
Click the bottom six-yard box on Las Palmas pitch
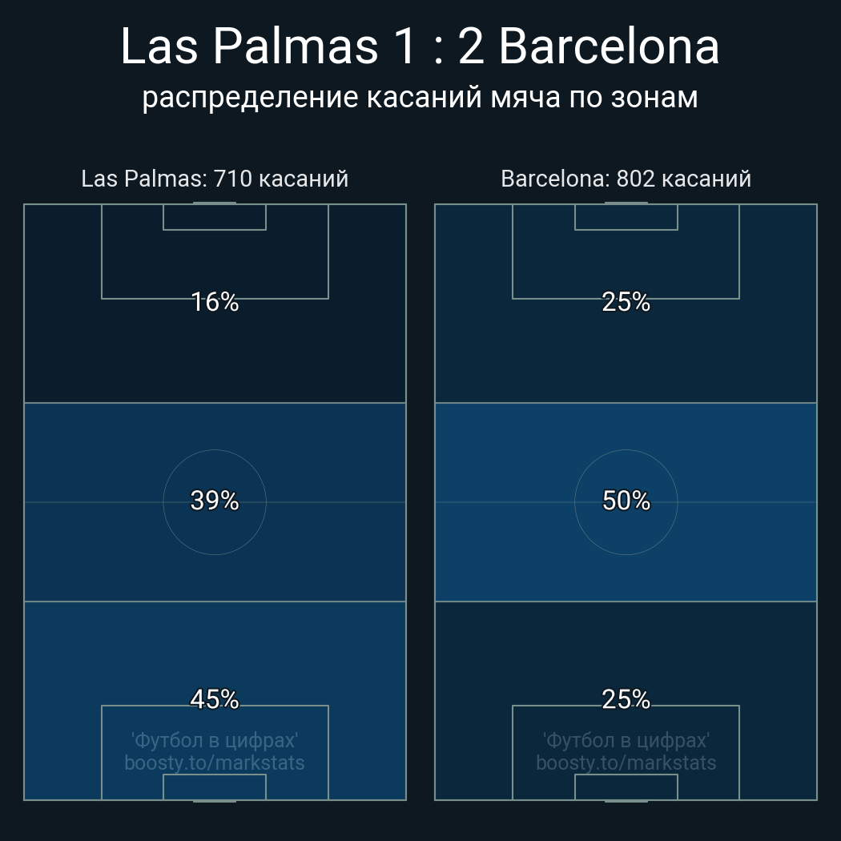pos(215,787)
